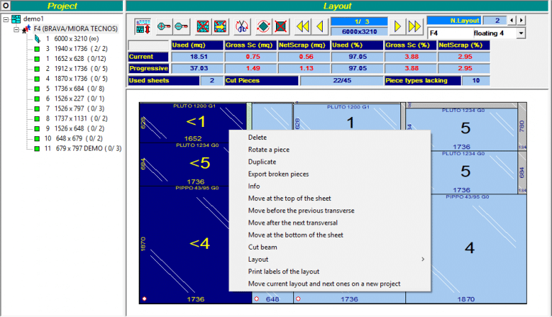The height and width of the screenshot is (317, 552).
Task: Click the blue sheet icon beside 6000 x 3210
Action: pyautogui.click(x=37, y=39)
